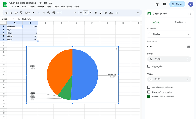Screen dimensions: 196x119
Task: Click the A1:B5 data range field
Action: 167,47
